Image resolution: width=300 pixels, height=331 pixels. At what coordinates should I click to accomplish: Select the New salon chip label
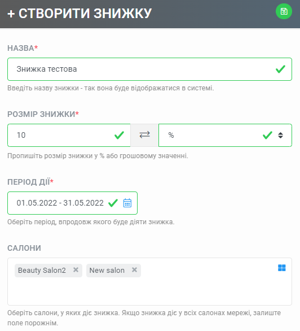(x=107, y=270)
